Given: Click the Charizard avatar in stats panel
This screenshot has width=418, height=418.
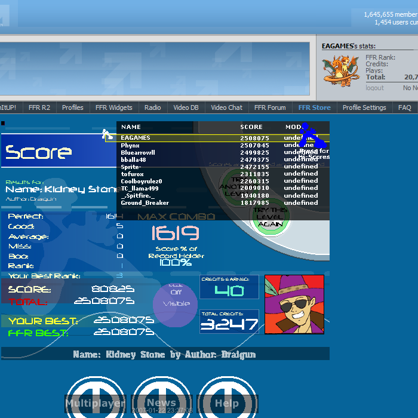Looking at the screenshot, I should [341, 70].
